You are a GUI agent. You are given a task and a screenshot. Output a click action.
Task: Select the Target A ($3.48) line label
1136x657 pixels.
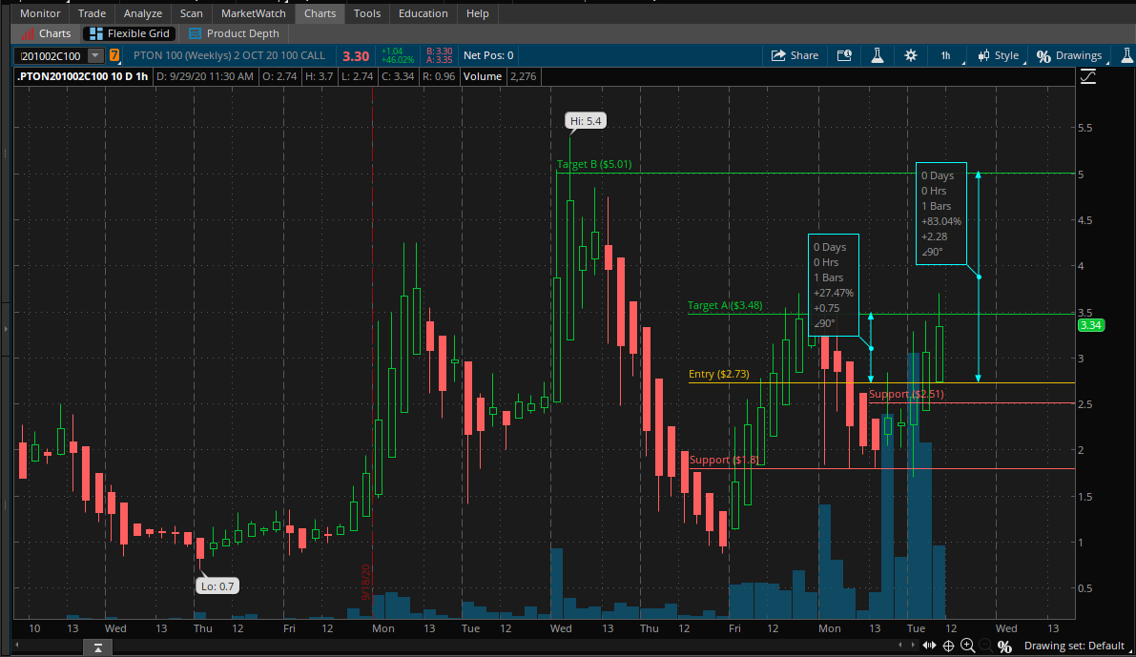click(725, 306)
